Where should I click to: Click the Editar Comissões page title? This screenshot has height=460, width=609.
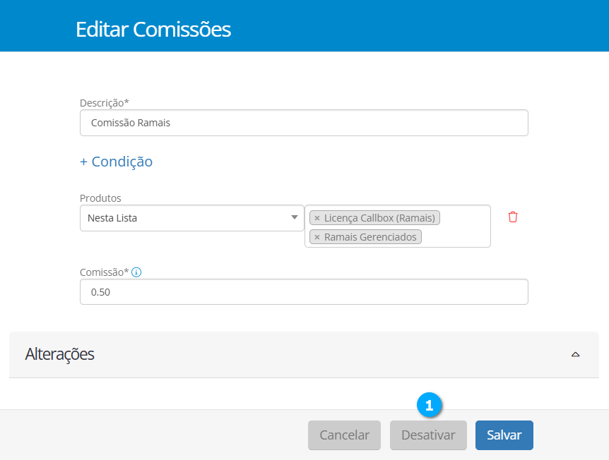[x=153, y=30]
